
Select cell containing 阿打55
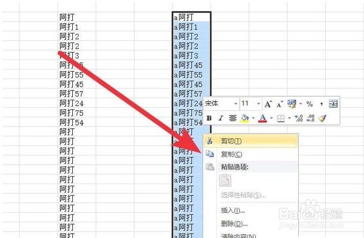77,75
